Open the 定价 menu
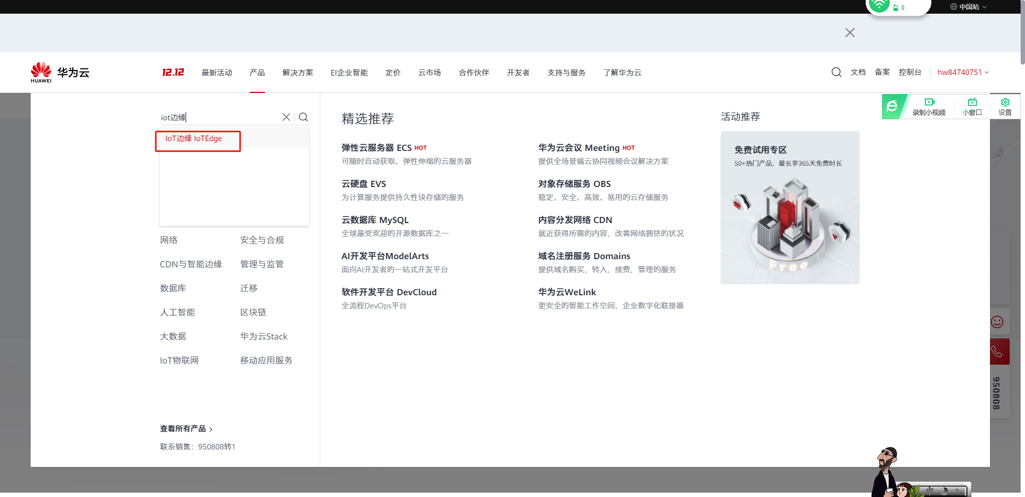 pos(393,72)
